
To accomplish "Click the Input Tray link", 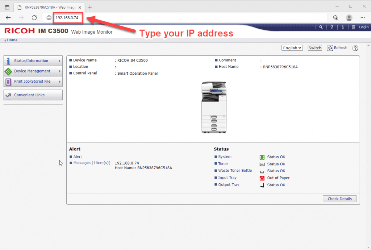I will coord(228,178).
